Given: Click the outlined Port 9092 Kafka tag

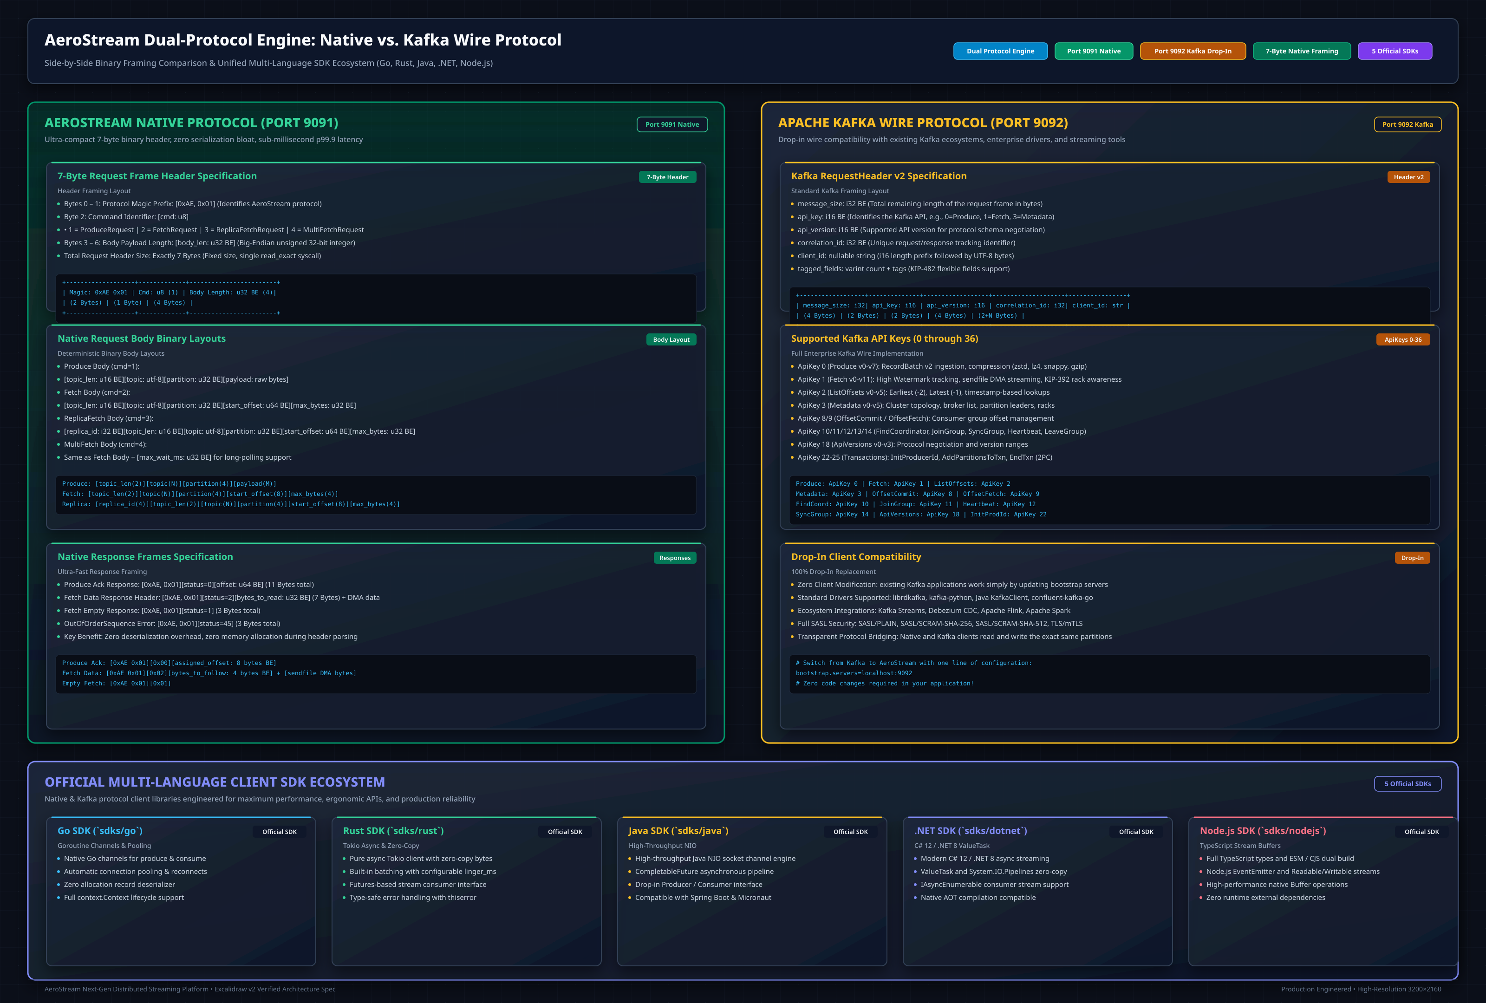Looking at the screenshot, I should point(1408,124).
